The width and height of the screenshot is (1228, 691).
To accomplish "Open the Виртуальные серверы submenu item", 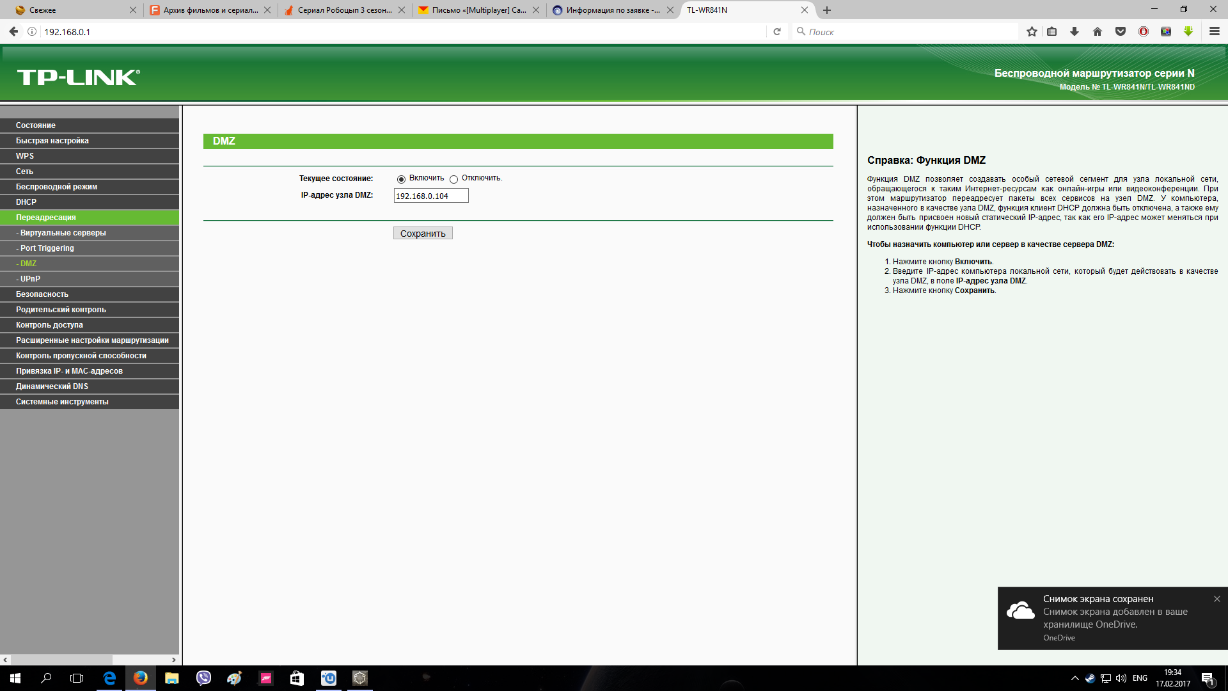I will [x=63, y=233].
